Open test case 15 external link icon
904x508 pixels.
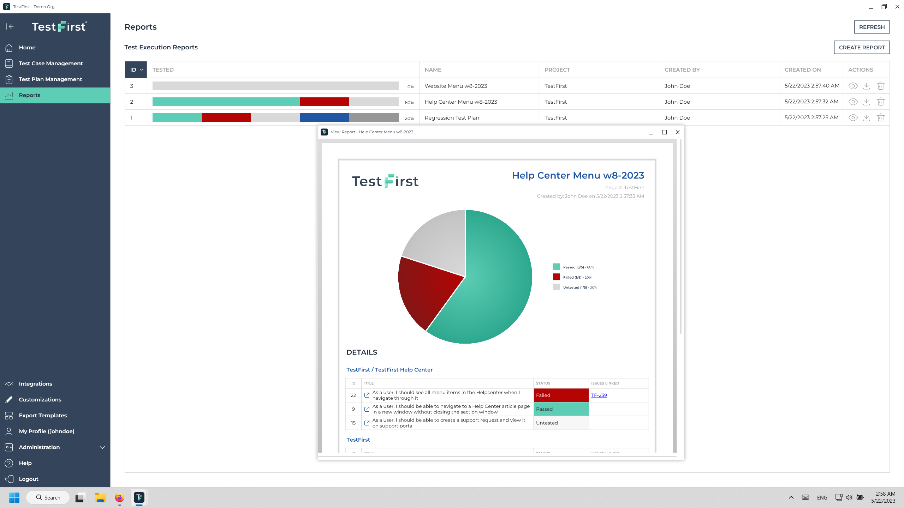click(367, 423)
